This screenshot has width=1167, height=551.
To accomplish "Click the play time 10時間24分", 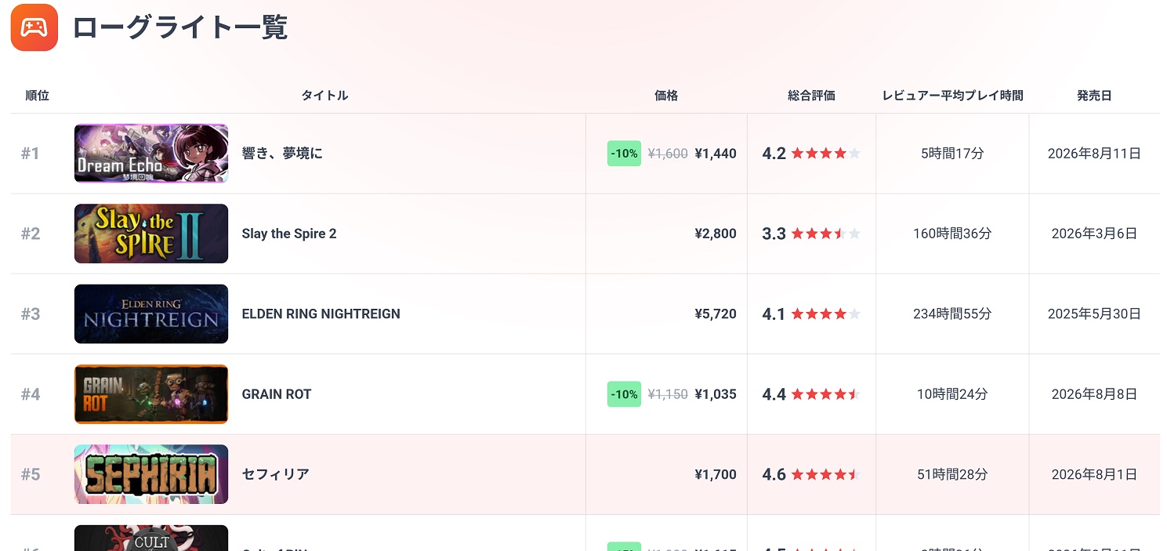I will (952, 394).
